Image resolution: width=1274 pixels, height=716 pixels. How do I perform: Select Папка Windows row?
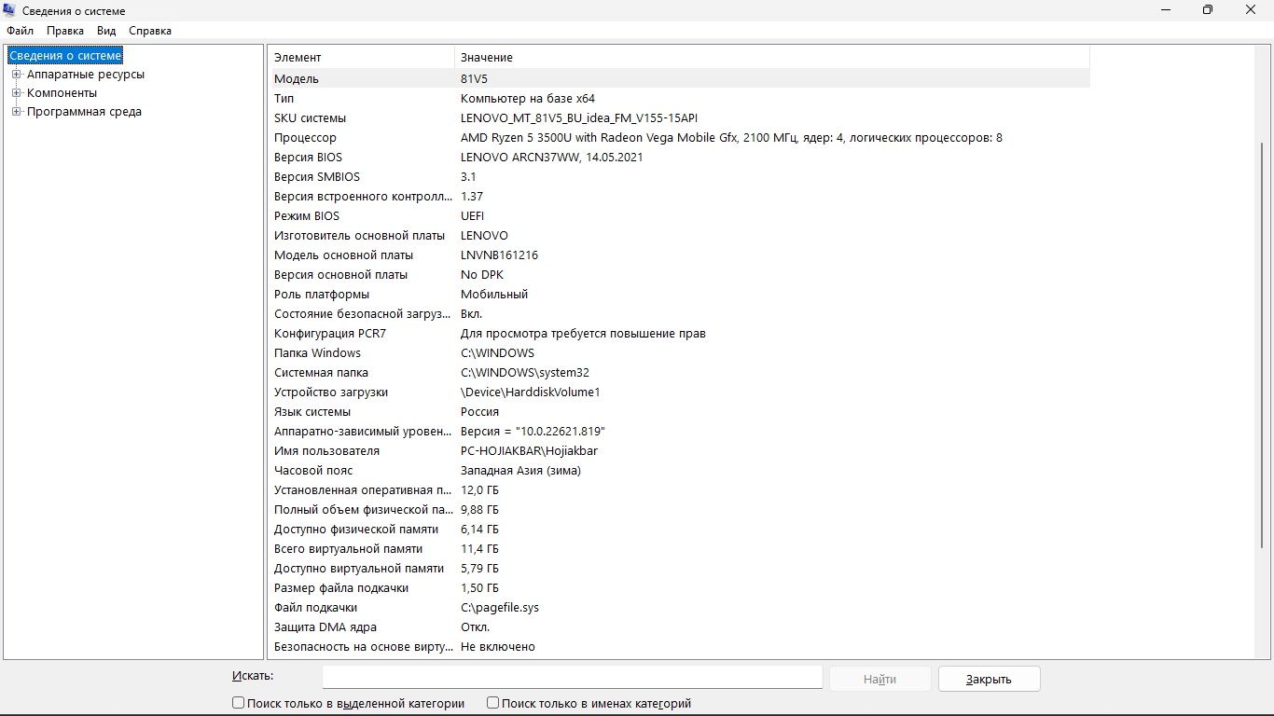[x=681, y=353]
